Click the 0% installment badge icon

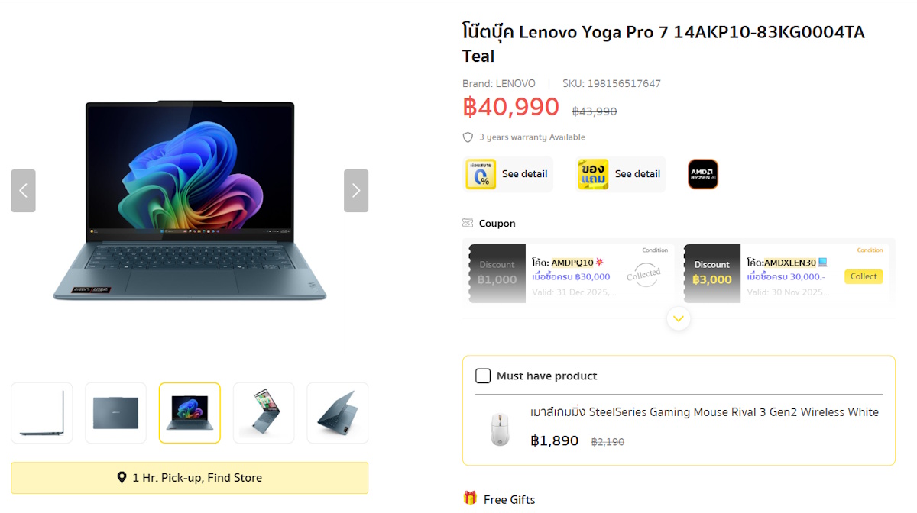coord(481,174)
